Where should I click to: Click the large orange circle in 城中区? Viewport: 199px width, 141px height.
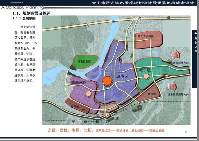tap(108, 81)
